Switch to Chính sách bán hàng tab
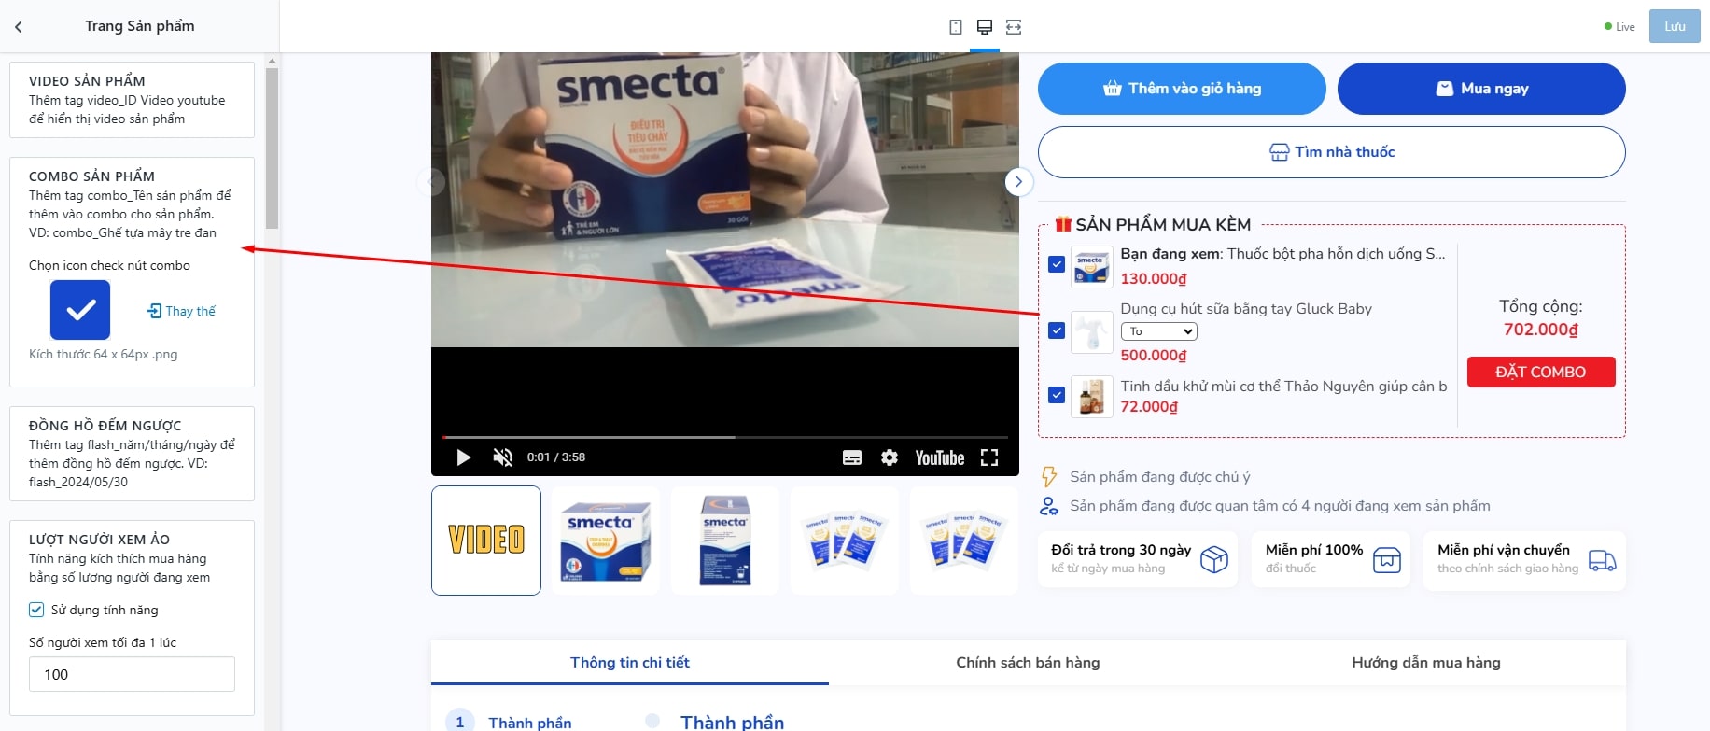The width and height of the screenshot is (1710, 731). (x=1028, y=663)
